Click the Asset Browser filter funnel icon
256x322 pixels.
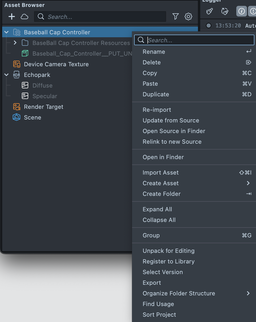pyautogui.click(x=175, y=17)
